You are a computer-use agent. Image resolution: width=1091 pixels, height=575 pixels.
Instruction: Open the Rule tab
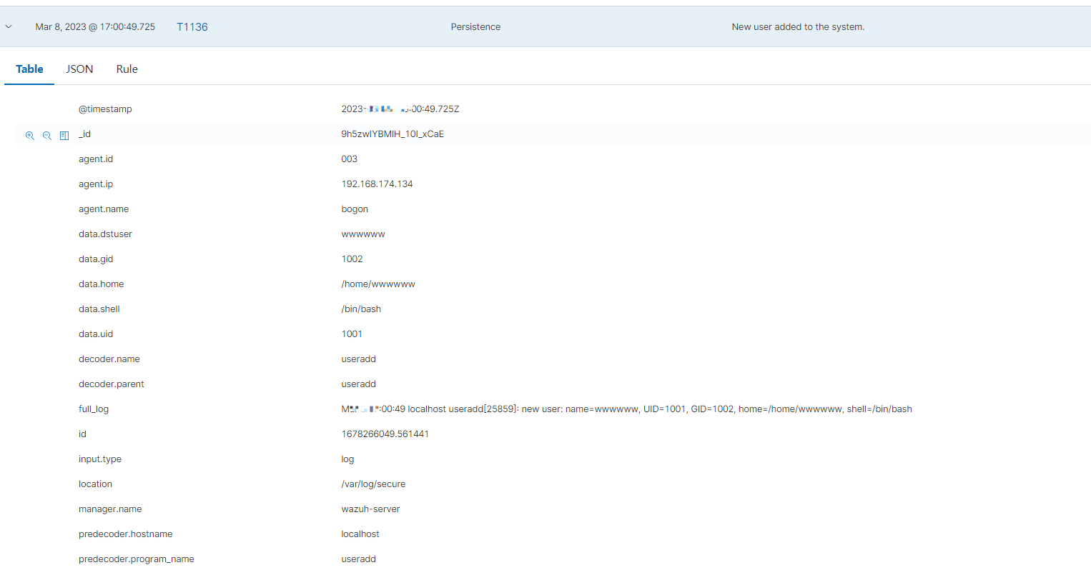pyautogui.click(x=127, y=69)
